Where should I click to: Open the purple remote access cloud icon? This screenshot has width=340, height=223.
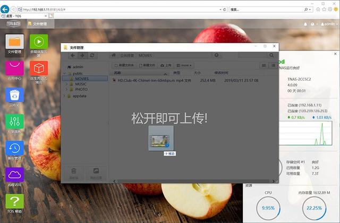14,177
